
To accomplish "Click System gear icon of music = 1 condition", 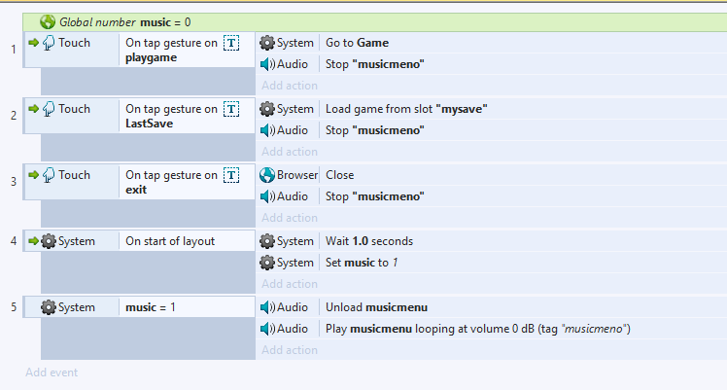I will [x=49, y=307].
